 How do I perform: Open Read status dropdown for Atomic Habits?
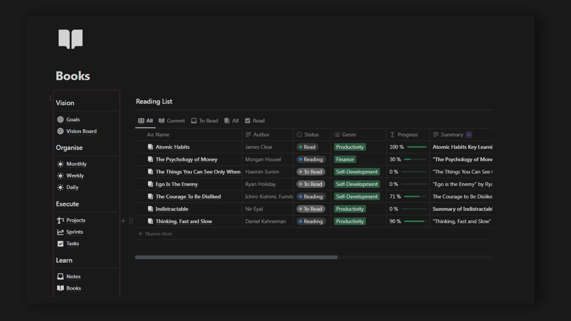point(307,147)
